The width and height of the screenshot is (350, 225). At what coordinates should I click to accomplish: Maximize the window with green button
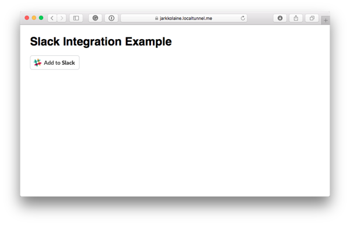(41, 18)
